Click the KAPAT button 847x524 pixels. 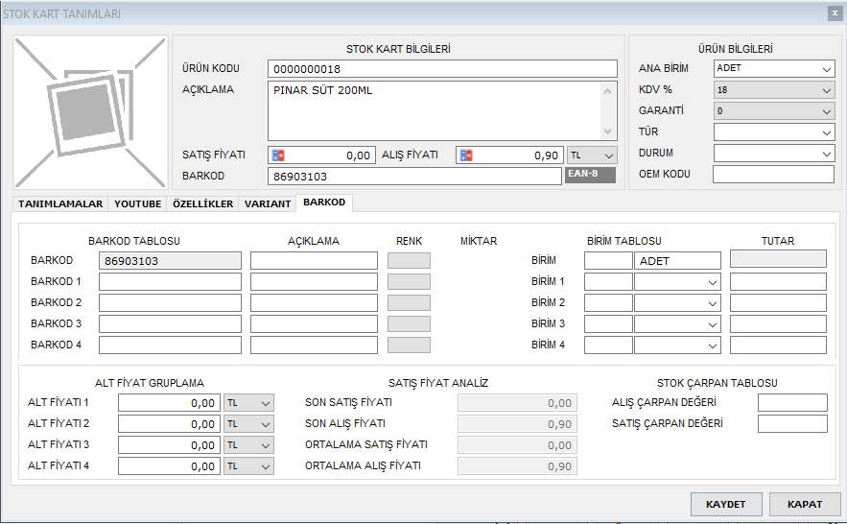click(804, 504)
